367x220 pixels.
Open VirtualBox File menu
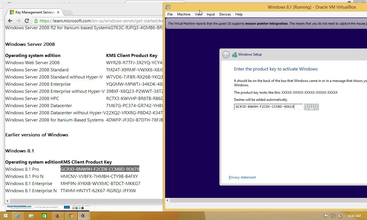point(170,14)
